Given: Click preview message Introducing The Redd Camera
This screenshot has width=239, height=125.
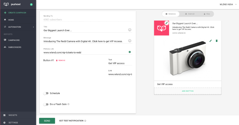Looking at the screenshot, I should [x=193, y=28].
